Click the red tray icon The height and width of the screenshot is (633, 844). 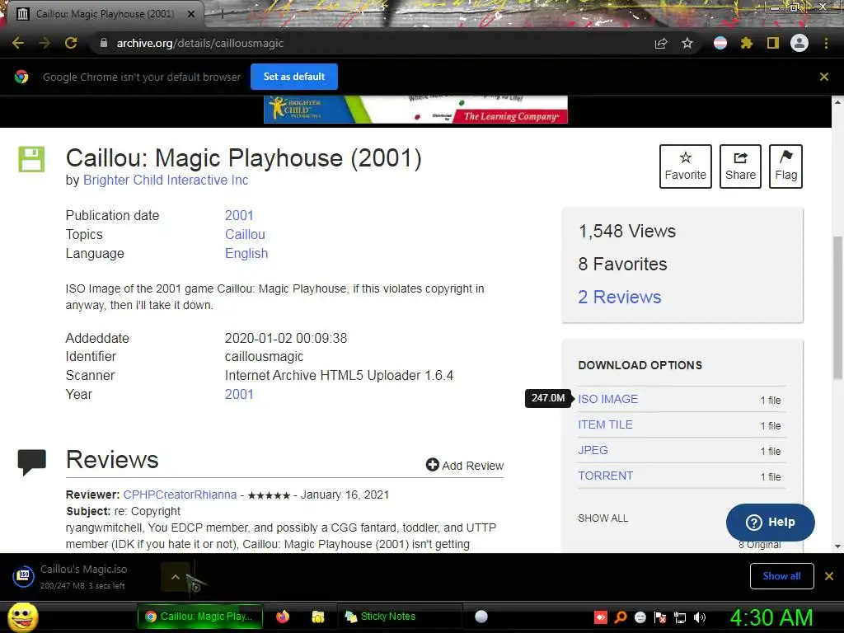(x=601, y=617)
